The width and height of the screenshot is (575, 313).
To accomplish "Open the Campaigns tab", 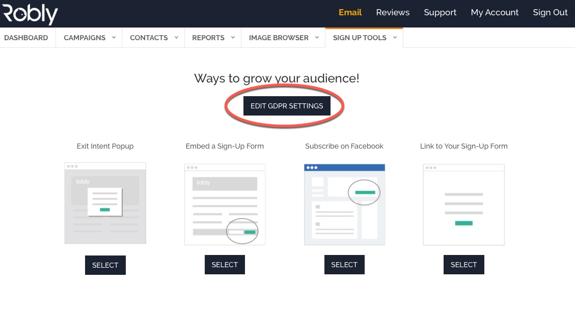I will 85,38.
